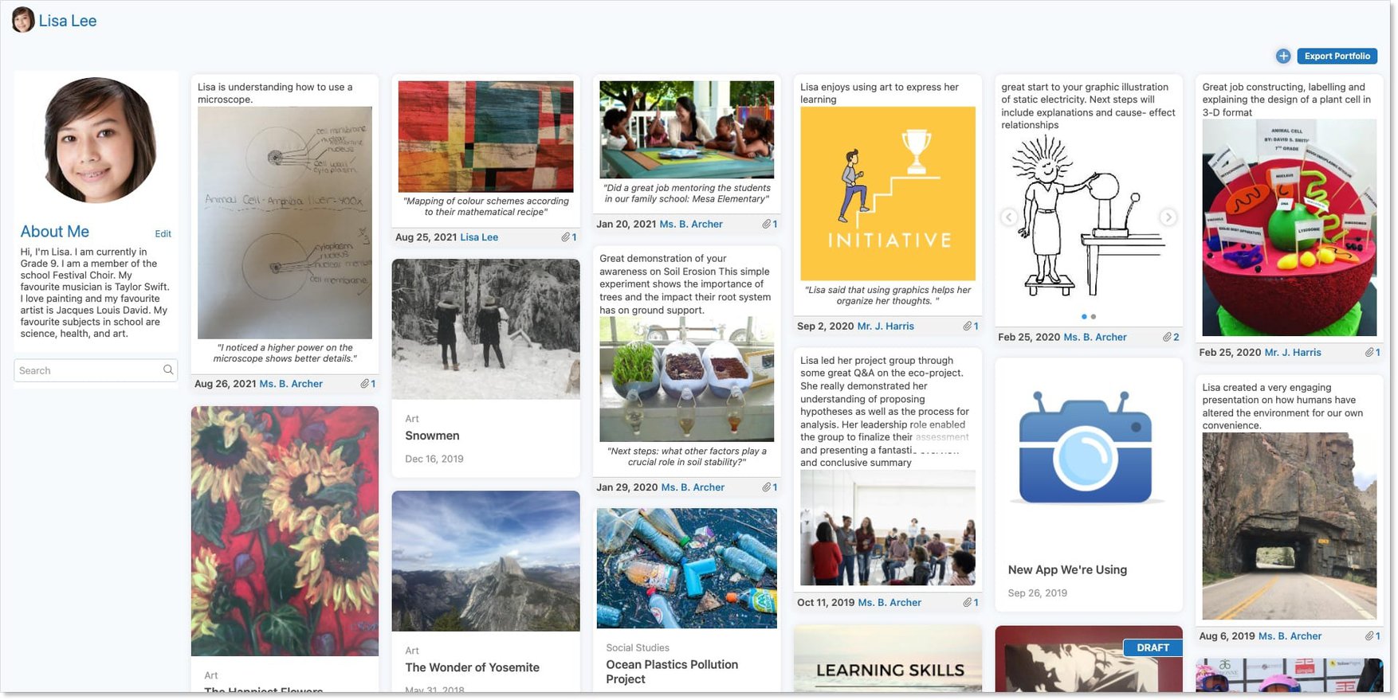Screen dimensions: 1398x700
Task: Select second carousel dot on static electricity card
Action: 1094,317
